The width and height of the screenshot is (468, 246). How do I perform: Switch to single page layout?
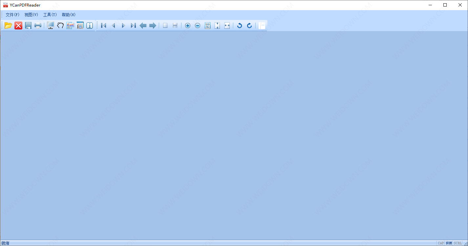(x=165, y=26)
